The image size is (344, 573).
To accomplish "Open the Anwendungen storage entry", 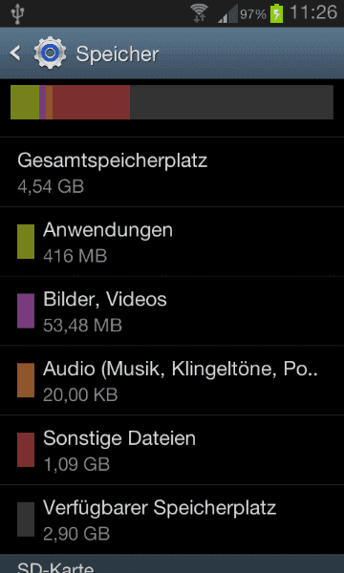I will [x=172, y=242].
